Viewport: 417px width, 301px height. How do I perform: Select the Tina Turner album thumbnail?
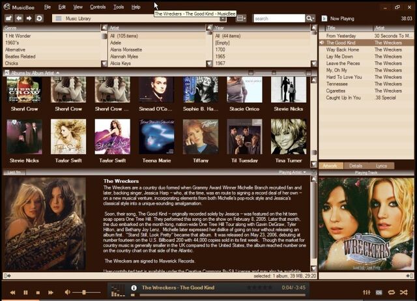tap(289, 137)
